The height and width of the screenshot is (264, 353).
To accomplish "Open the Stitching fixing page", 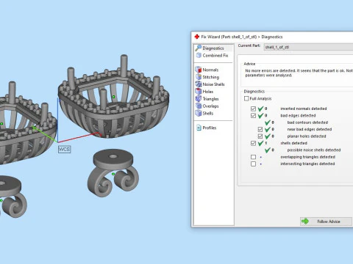I will [210, 77].
